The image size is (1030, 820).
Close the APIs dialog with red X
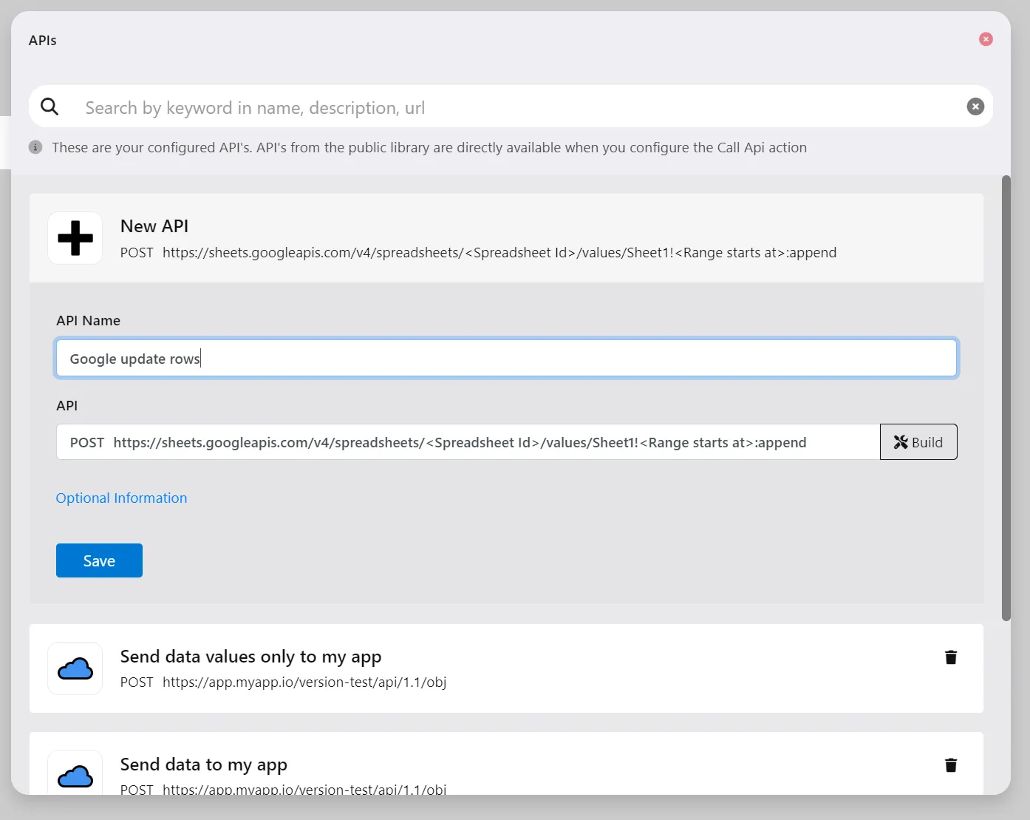(986, 39)
